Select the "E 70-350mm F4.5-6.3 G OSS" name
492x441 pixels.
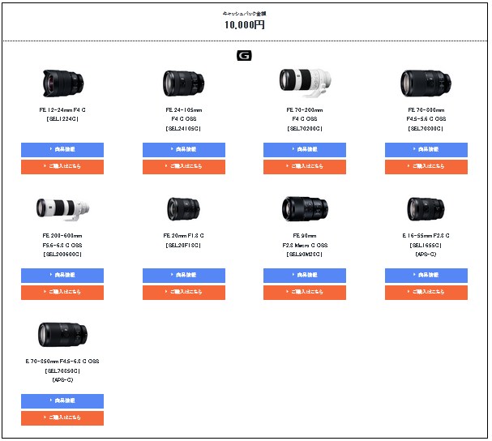(62, 361)
